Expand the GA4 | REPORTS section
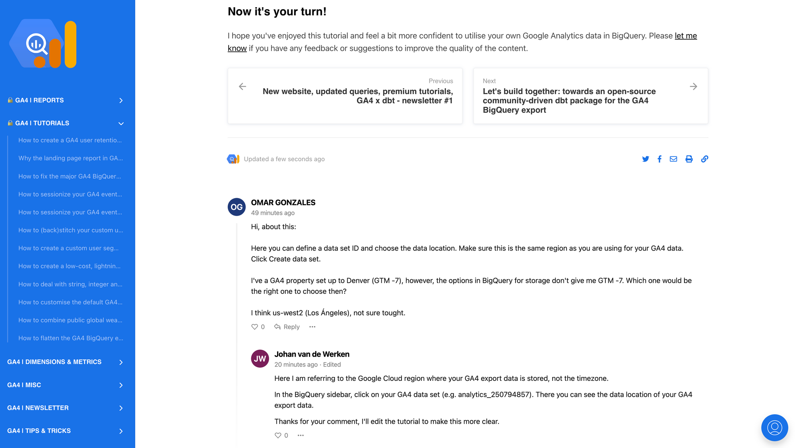 (x=66, y=100)
